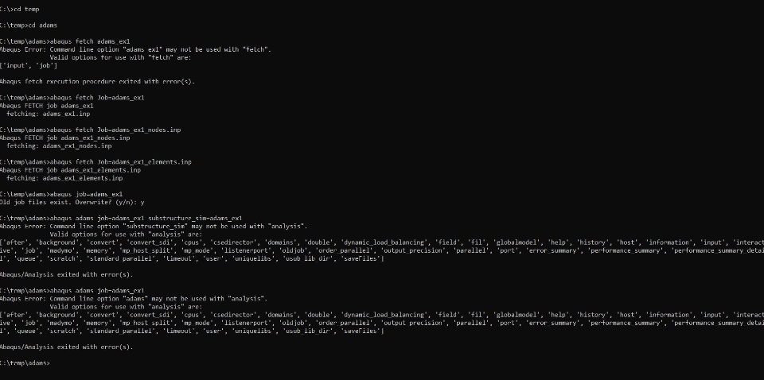The image size is (764, 380).
Task: Click the empty C:\temp\adams> prompt at bottom
Action: 25,363
